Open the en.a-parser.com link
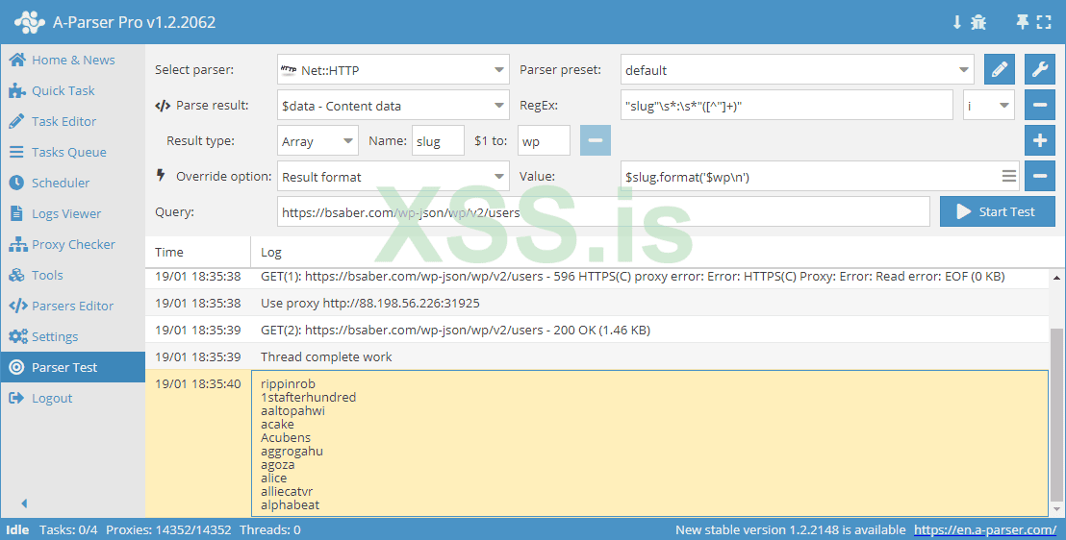 pyautogui.click(x=985, y=529)
